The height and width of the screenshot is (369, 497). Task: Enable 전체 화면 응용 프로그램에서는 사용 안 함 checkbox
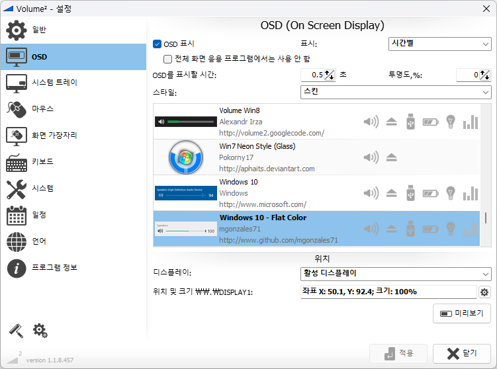pyautogui.click(x=167, y=59)
